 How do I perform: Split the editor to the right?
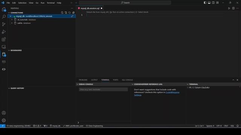tap(233, 8)
